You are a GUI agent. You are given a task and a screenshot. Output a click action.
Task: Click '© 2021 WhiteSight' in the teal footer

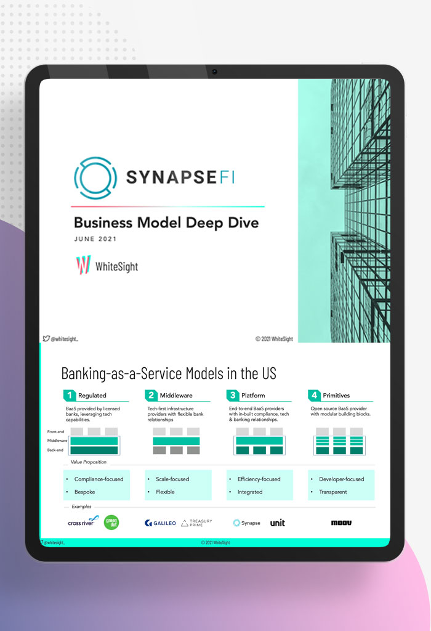(x=216, y=542)
